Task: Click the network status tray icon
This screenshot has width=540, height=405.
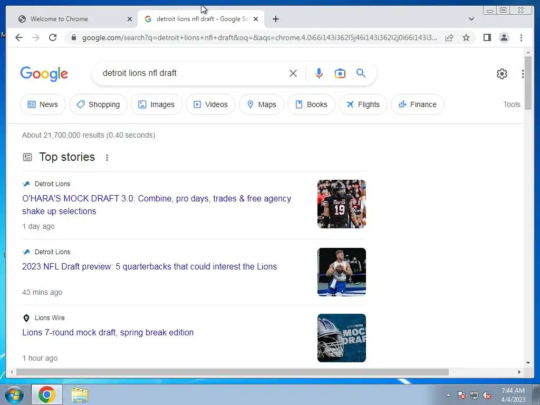Action: coord(474,395)
